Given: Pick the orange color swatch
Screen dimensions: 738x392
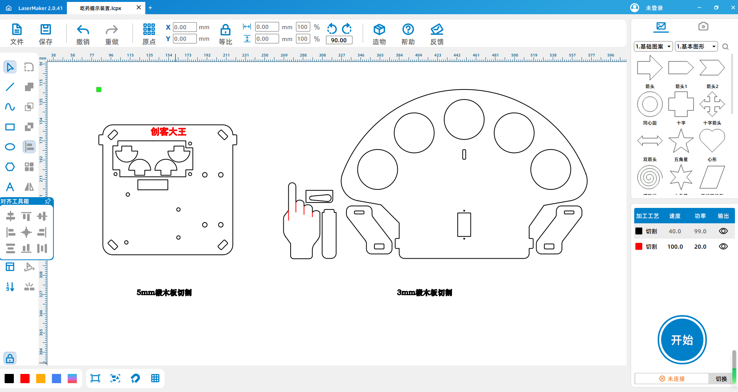Looking at the screenshot, I should click(x=41, y=379).
